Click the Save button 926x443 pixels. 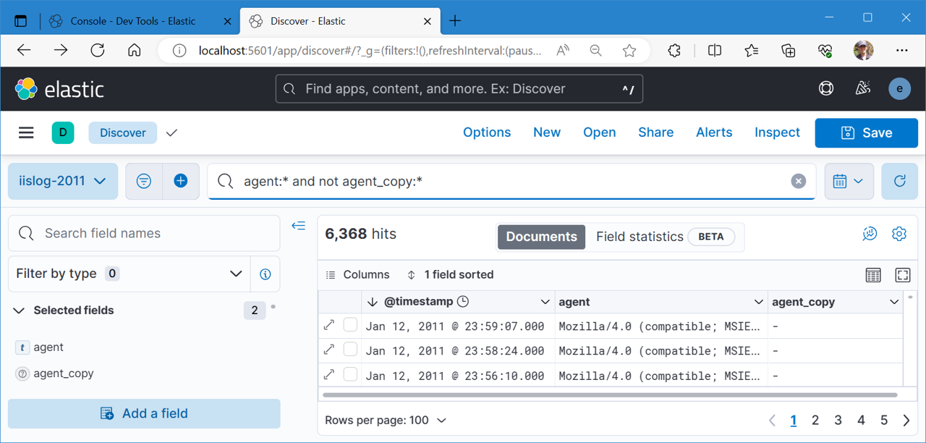866,133
